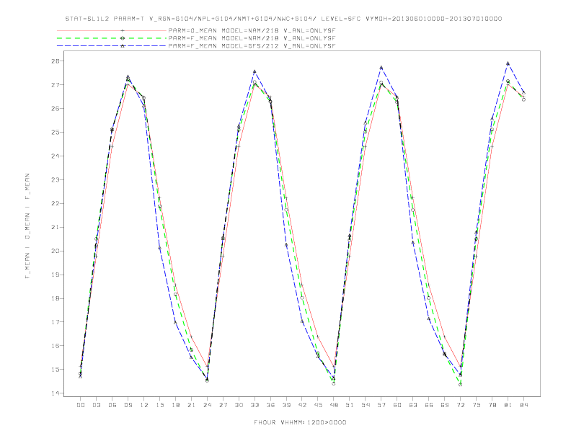Click y-axis tick value 20
Screen dimensions: 571x441
[x=56, y=251]
